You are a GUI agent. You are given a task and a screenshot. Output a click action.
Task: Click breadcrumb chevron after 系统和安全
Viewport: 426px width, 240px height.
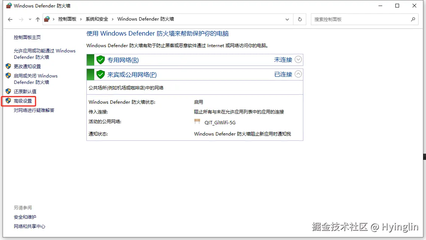pos(113,19)
